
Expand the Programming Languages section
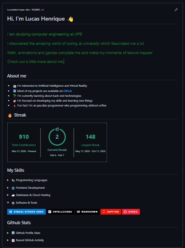click(x=27, y=180)
